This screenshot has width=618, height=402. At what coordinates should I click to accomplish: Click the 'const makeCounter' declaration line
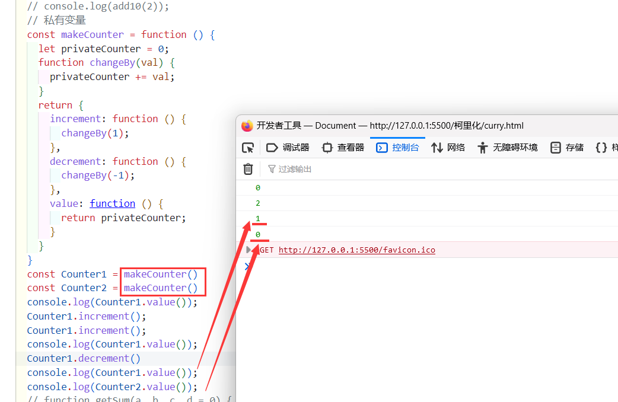coord(121,34)
